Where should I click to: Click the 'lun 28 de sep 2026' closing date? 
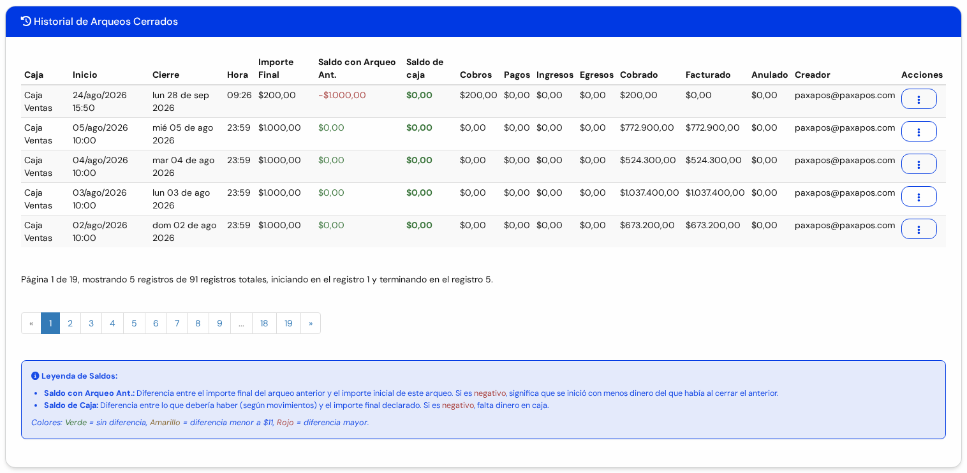(181, 101)
